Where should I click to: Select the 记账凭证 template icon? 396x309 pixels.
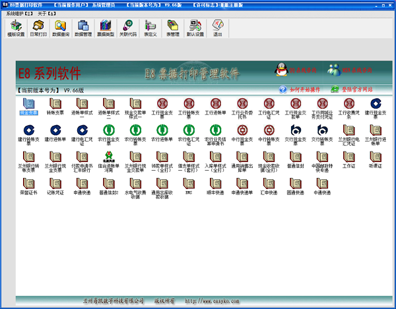(x=55, y=186)
